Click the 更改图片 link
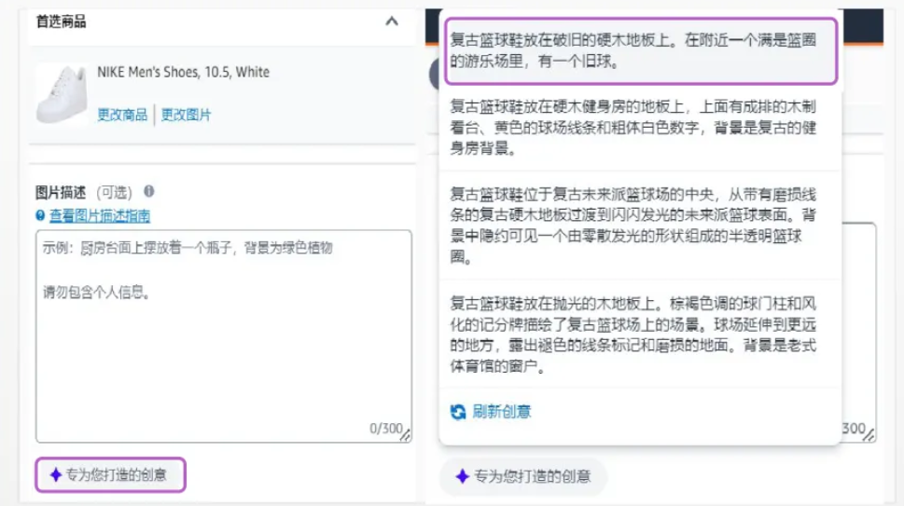This screenshot has width=904, height=506. tap(186, 115)
